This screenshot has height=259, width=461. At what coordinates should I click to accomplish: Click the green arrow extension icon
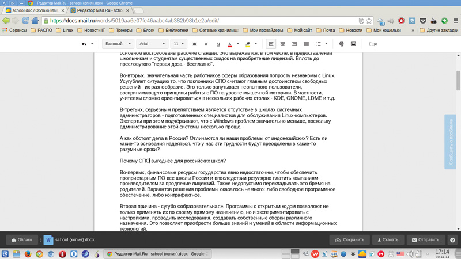click(x=444, y=21)
